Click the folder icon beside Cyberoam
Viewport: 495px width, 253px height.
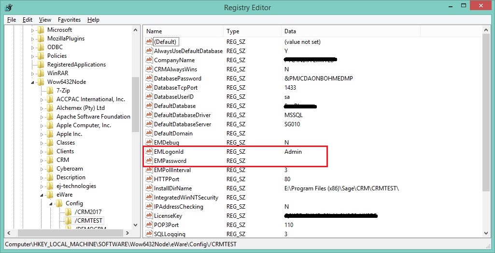(50, 169)
